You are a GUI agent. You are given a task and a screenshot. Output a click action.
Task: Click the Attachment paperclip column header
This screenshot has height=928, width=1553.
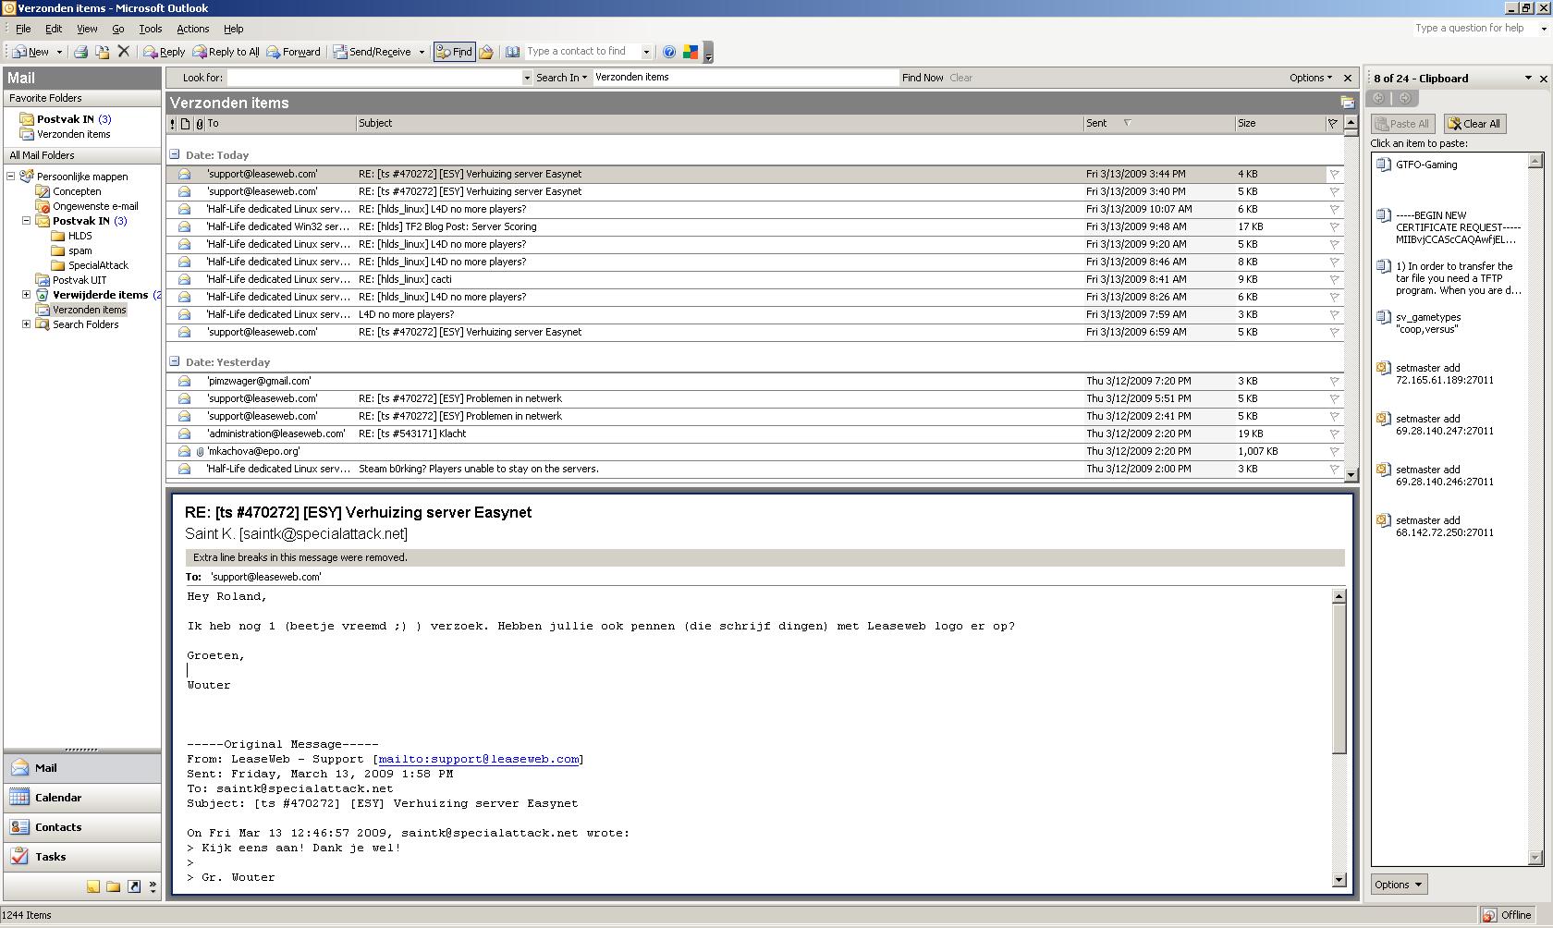[200, 124]
